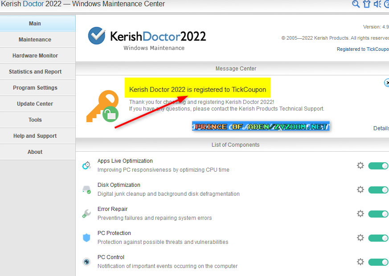
Task: Toggle the PC Protection switch
Action: pos(378,238)
